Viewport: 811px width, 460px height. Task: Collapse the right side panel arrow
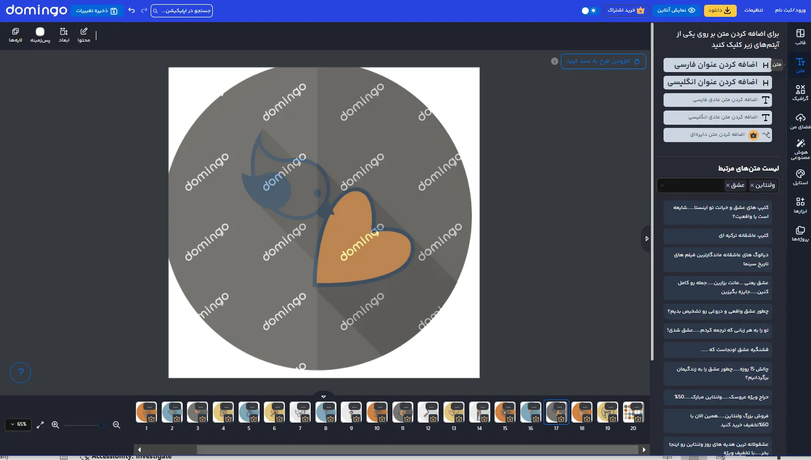[x=647, y=238]
